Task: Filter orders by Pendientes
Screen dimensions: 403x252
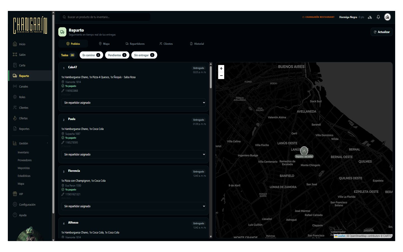Action: pos(117,55)
